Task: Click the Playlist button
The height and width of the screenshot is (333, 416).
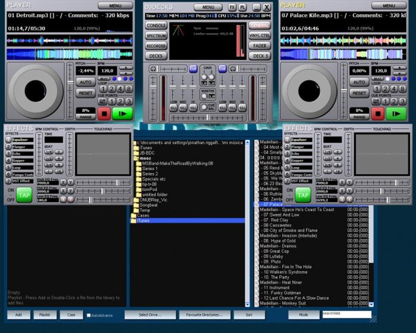Action: [44, 315]
